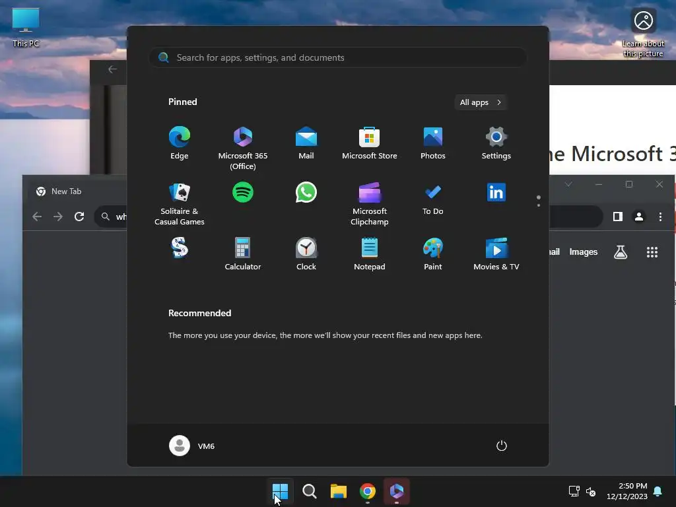Open taskbar Search
The height and width of the screenshot is (507, 676).
pos(309,491)
